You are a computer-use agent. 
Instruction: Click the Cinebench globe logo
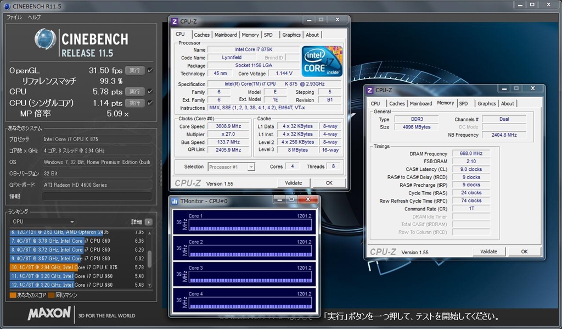point(46,39)
